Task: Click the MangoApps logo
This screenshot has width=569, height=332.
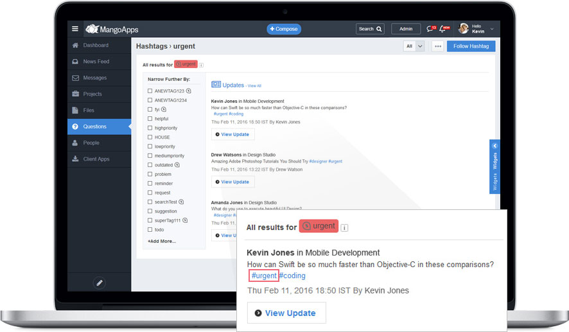Action: coord(112,29)
